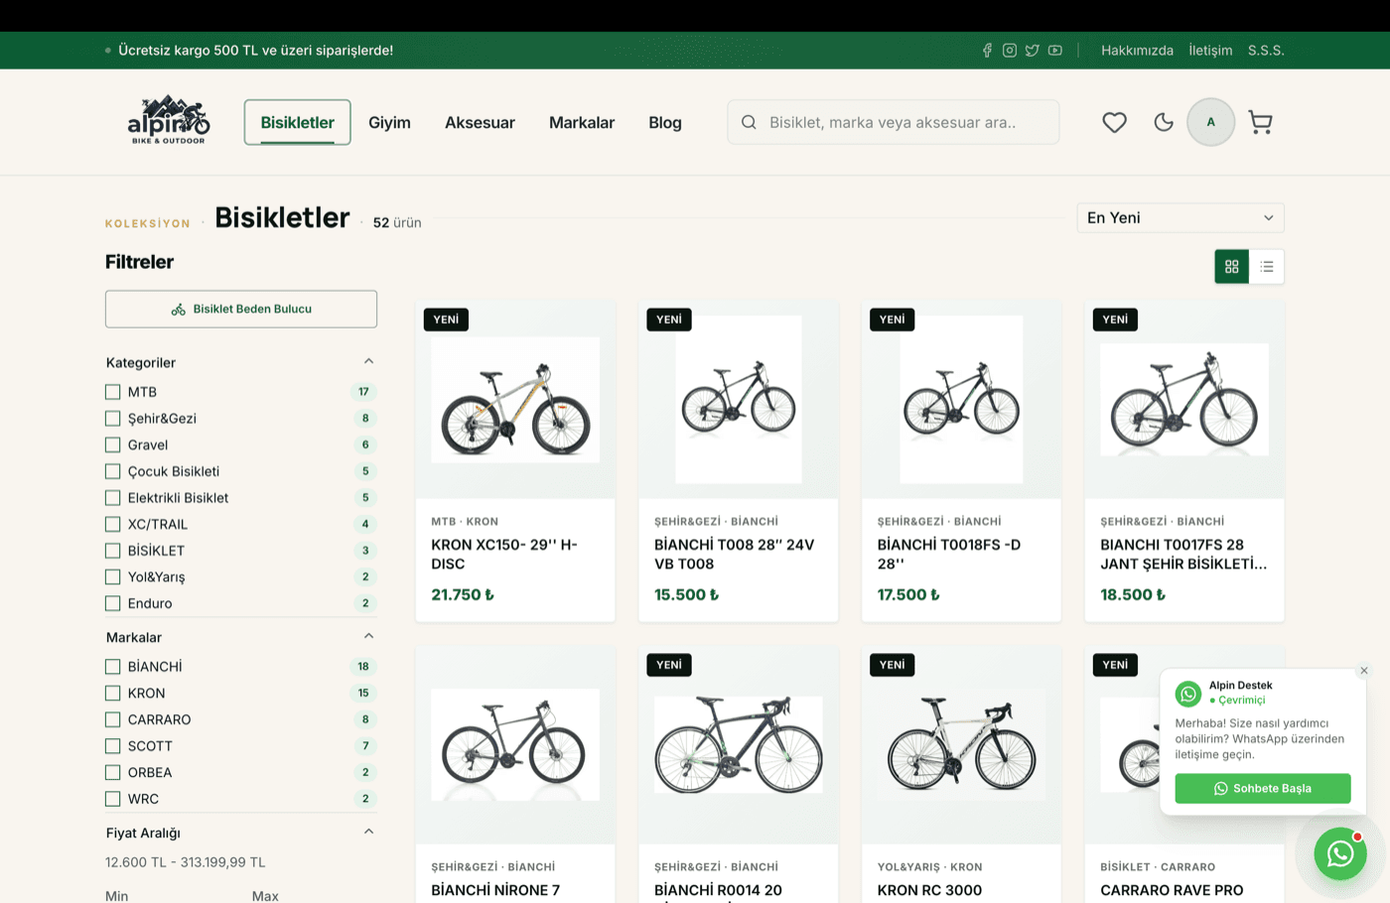Open BİANCHİ R0014 20 product image
This screenshot has height=903, width=1390.
tap(739, 745)
